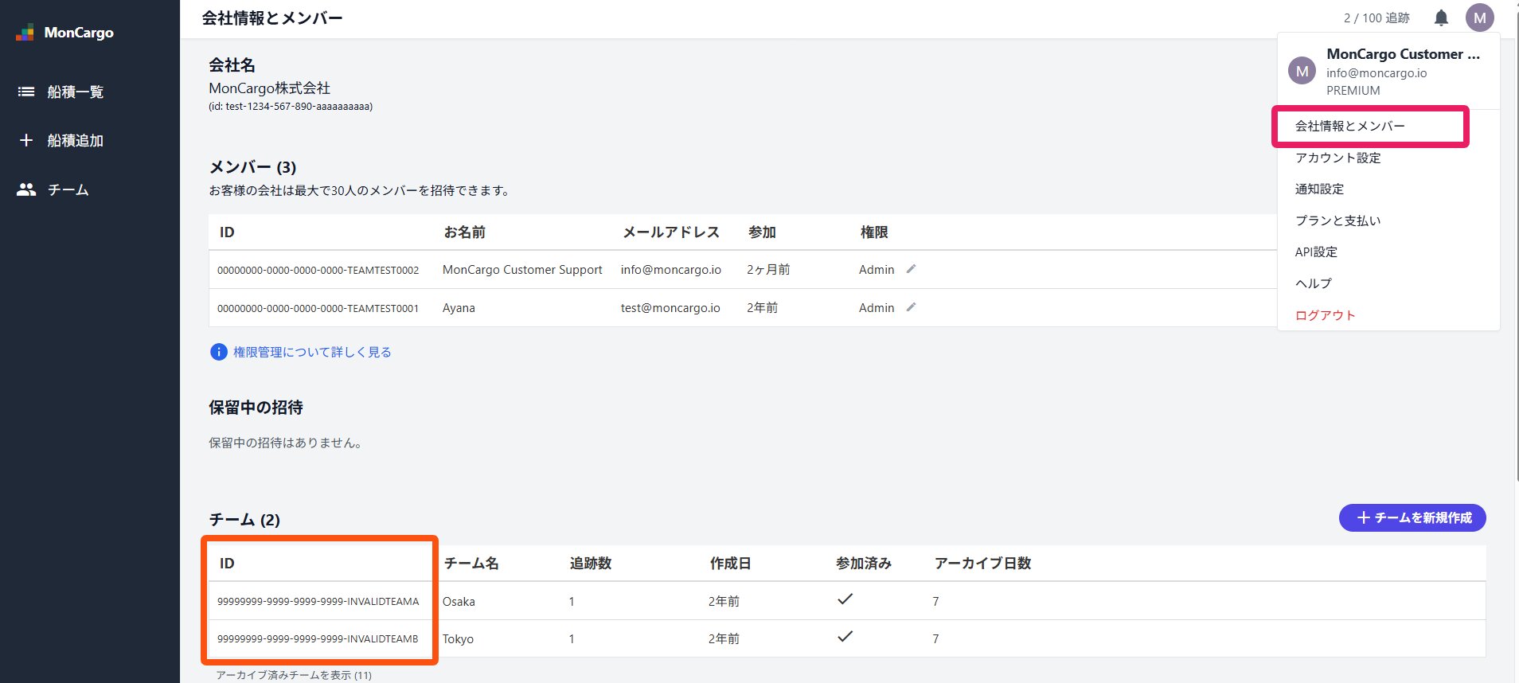The height and width of the screenshot is (683, 1519).
Task: Open ヘルプ from the user menu
Action: click(1313, 283)
